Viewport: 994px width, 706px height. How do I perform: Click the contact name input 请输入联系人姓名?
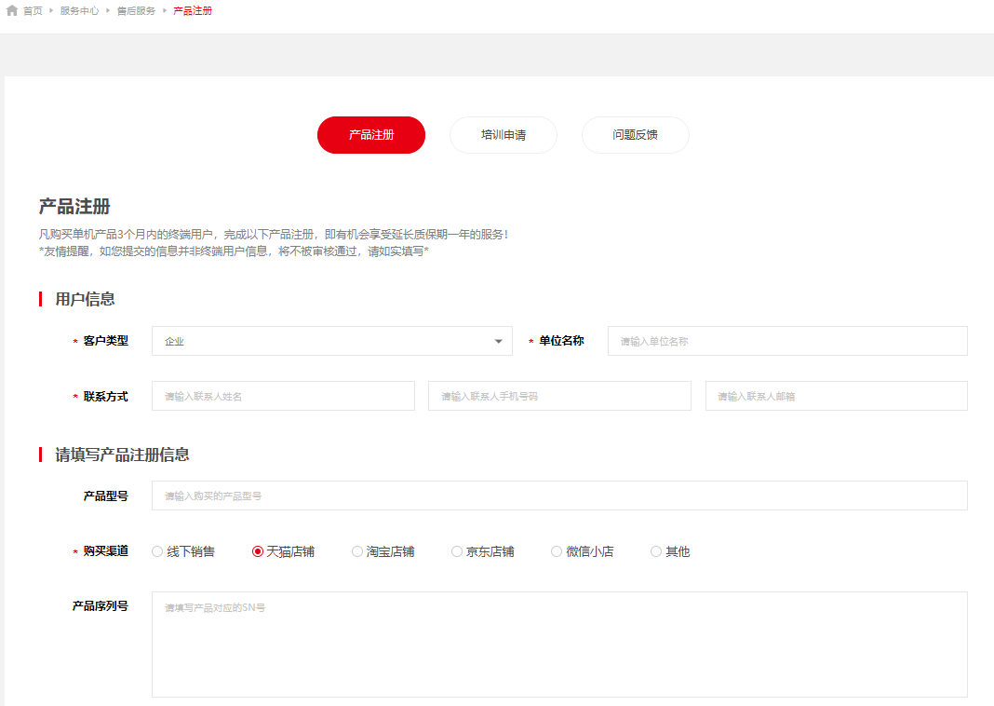283,396
